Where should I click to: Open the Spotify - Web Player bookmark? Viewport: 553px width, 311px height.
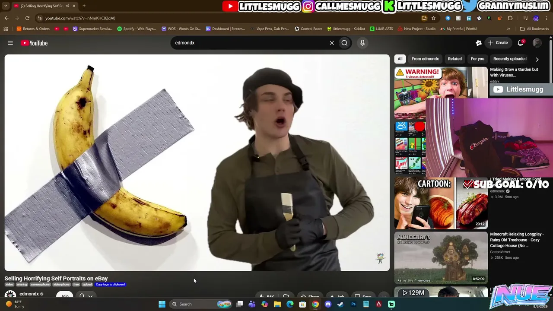click(137, 29)
